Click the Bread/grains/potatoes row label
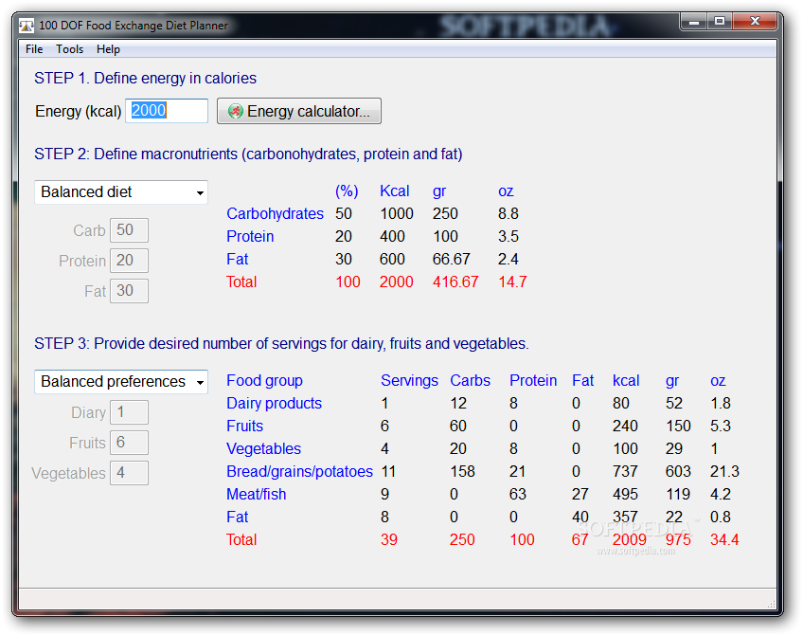The image size is (803, 636). [x=299, y=471]
